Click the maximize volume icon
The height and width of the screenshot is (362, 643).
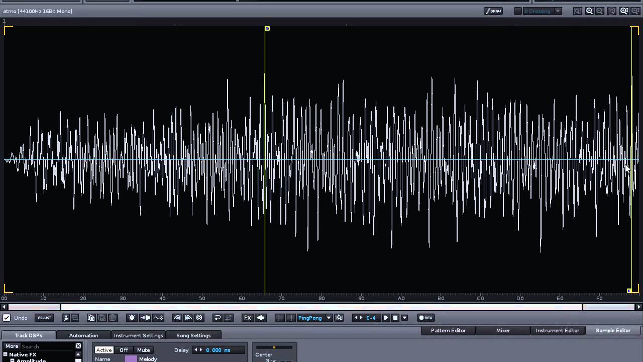[132, 318]
